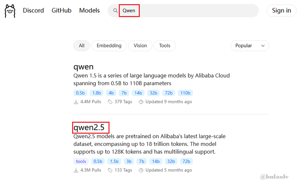This screenshot has height=188, width=301.
Task: Click the clock icon beside Updated 5 months ago
Action: click(141, 170)
